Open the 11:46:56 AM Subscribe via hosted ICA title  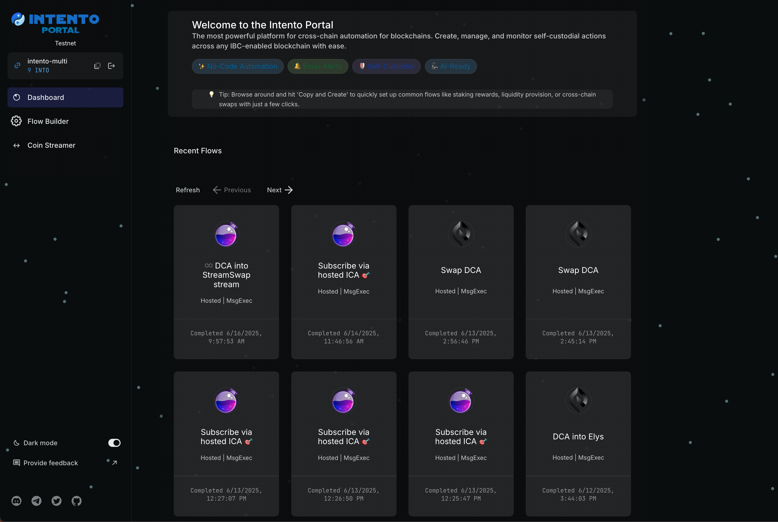(x=344, y=270)
